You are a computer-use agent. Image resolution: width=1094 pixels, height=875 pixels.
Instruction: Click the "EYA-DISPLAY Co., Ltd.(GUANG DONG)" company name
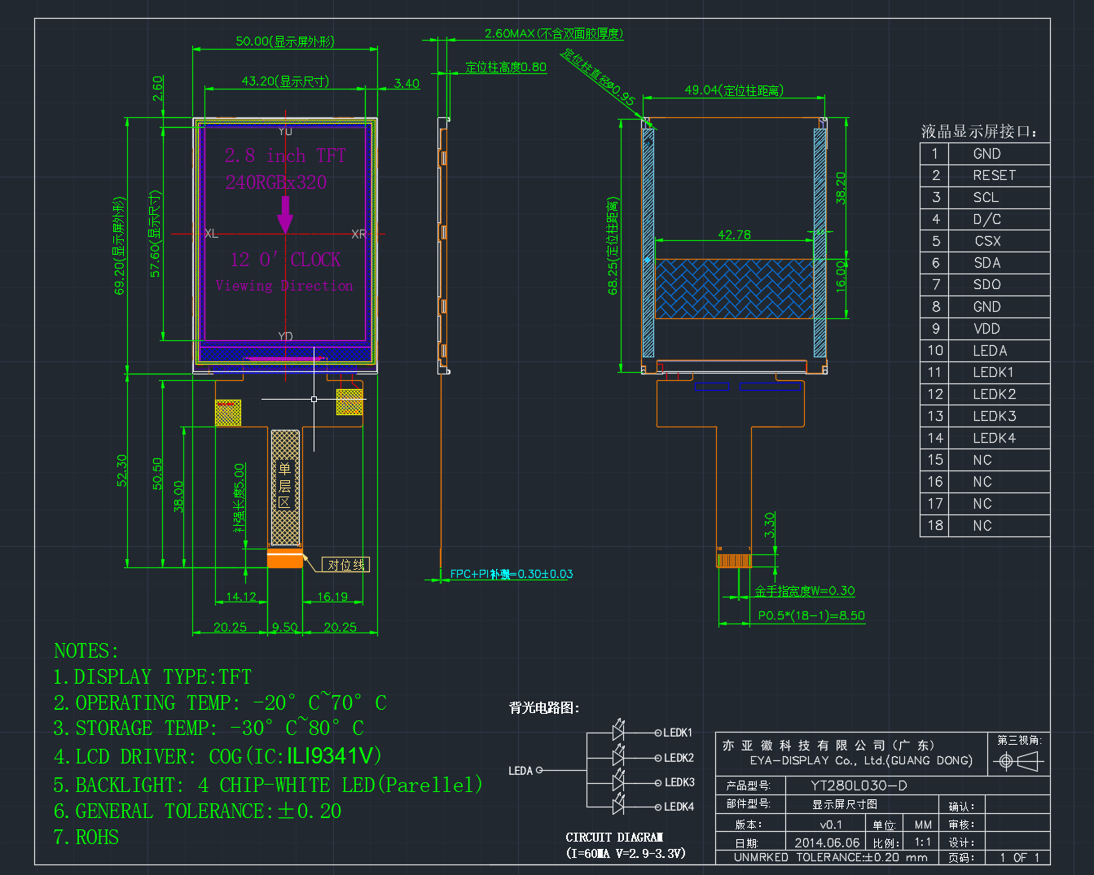862,760
